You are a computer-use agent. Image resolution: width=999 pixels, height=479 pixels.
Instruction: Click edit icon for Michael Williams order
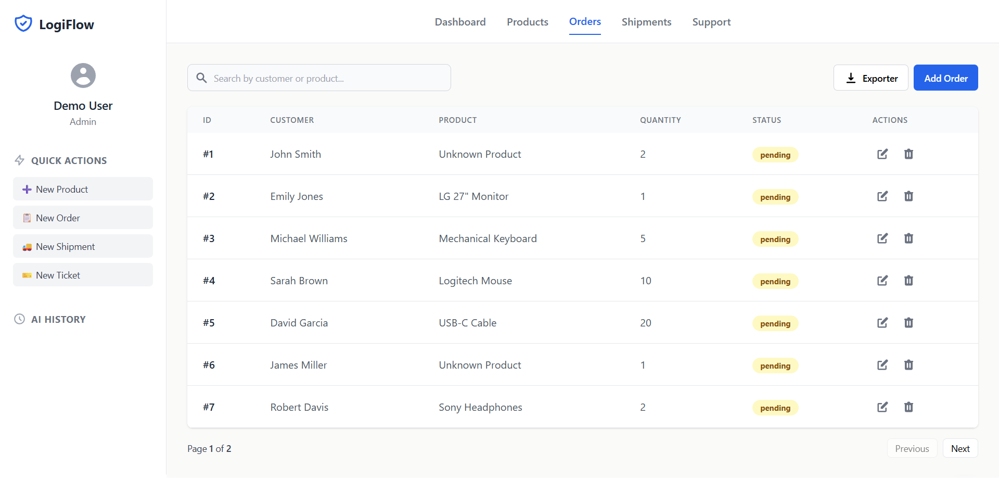(882, 238)
